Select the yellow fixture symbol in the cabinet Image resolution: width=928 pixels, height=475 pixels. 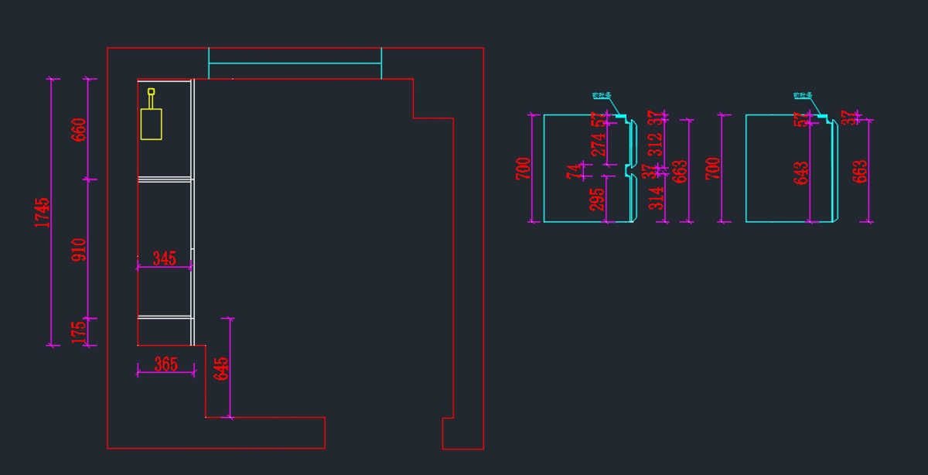[x=151, y=123]
